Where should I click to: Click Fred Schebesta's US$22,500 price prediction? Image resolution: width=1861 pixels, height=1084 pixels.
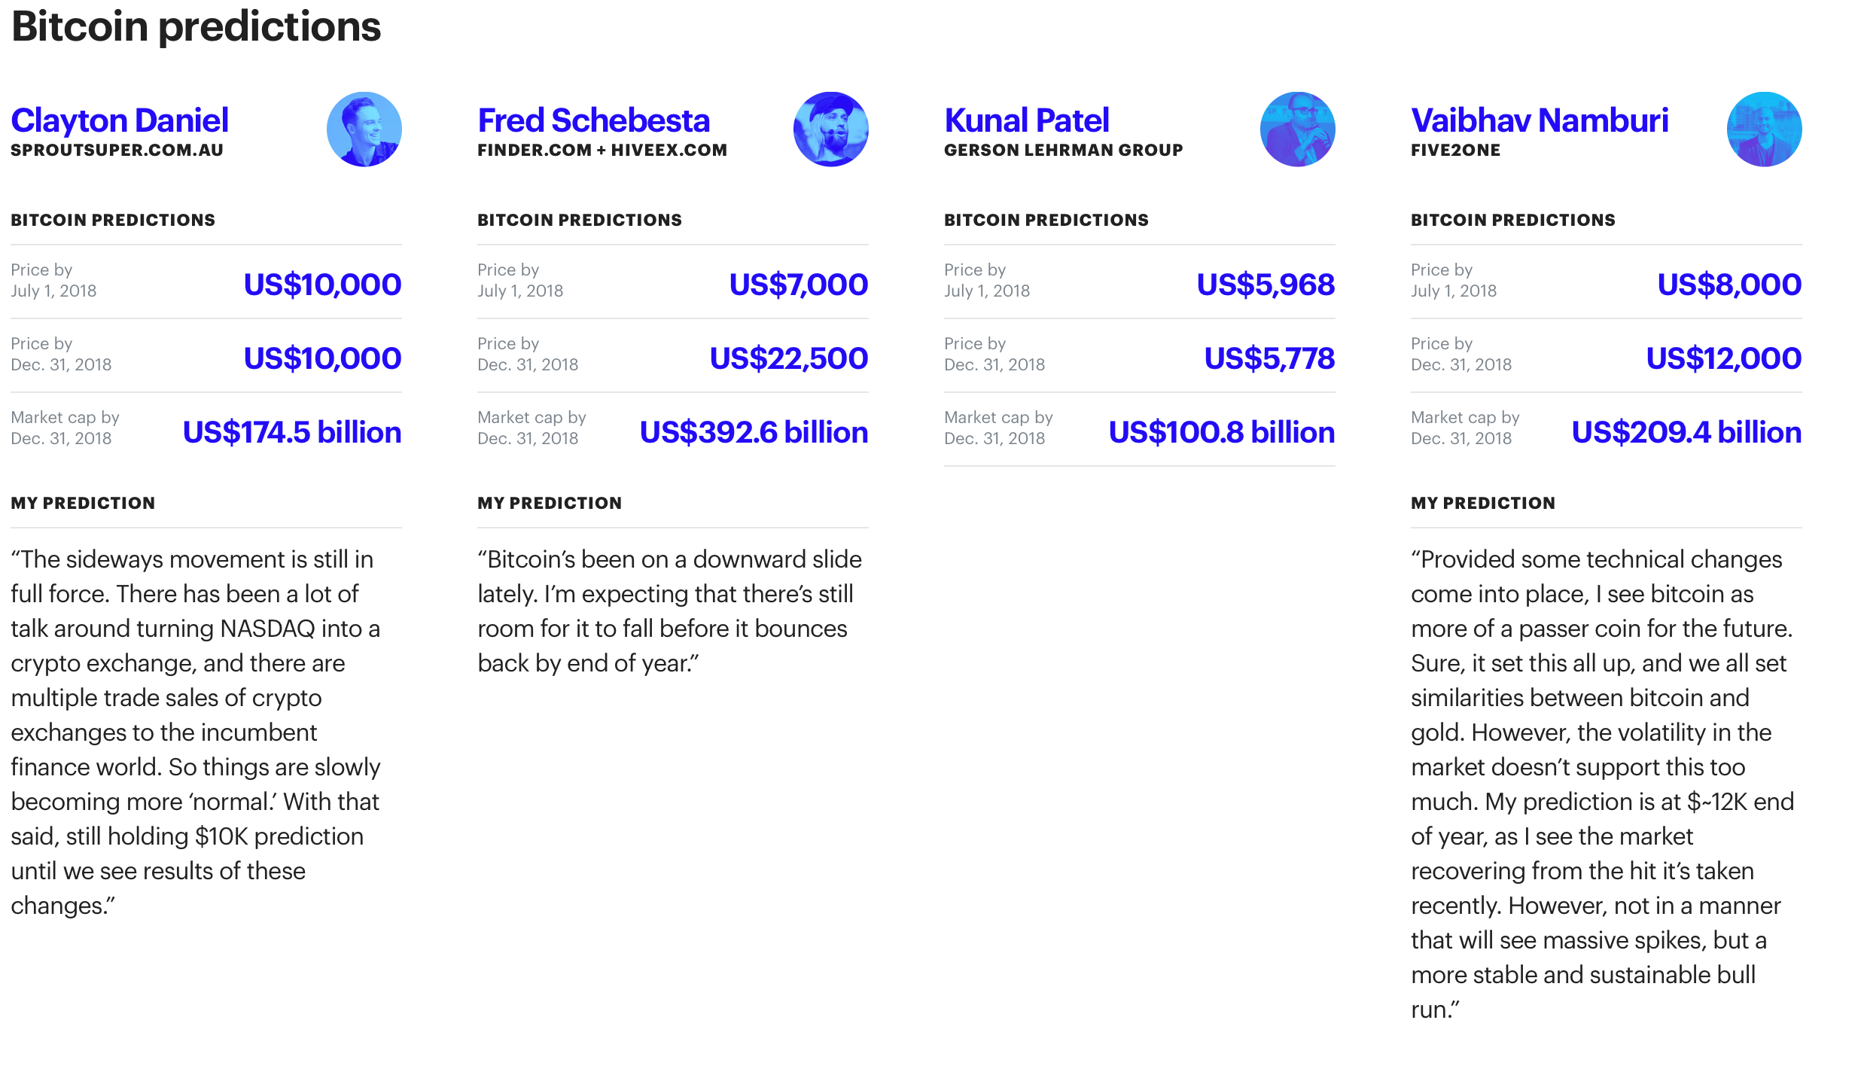(x=788, y=358)
